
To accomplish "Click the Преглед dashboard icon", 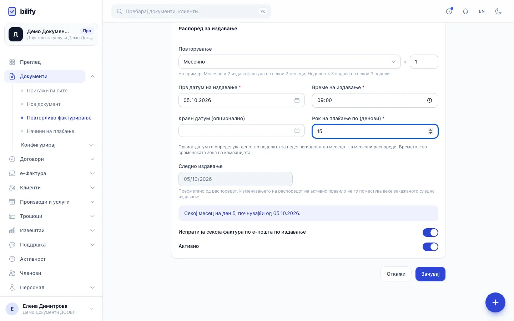I will 12,62.
